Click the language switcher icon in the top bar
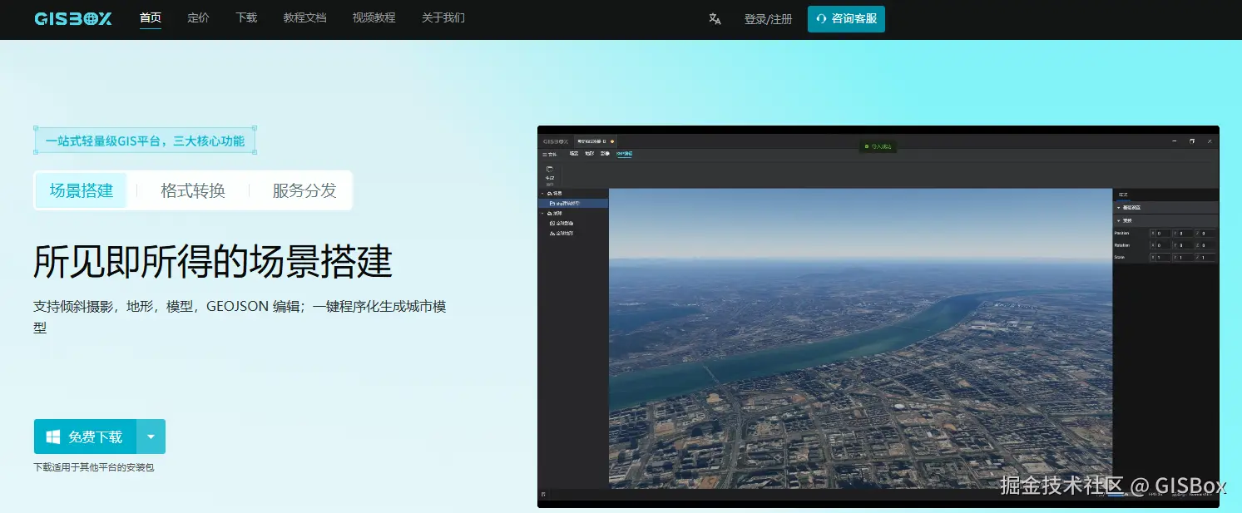The image size is (1242, 513). pyautogui.click(x=715, y=18)
